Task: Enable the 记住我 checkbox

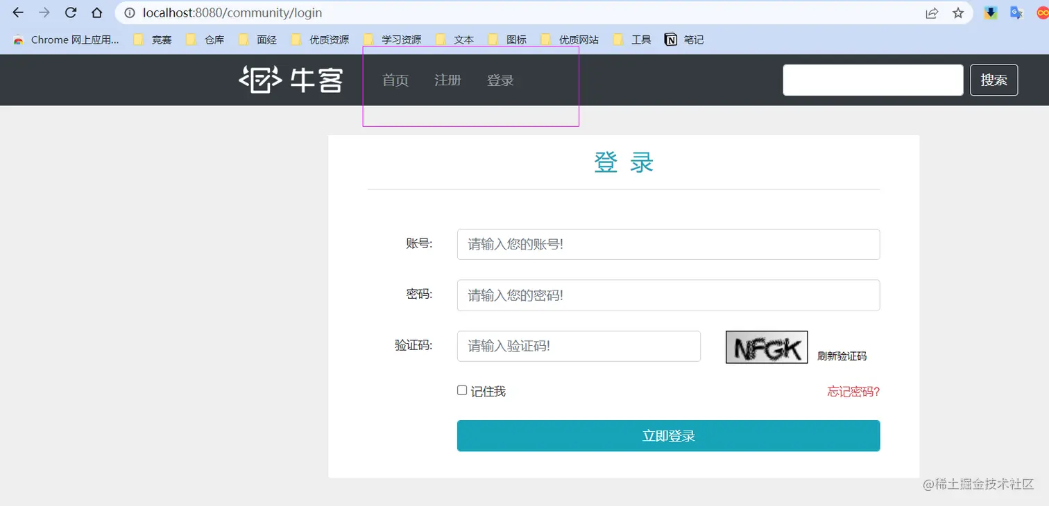Action: point(462,390)
